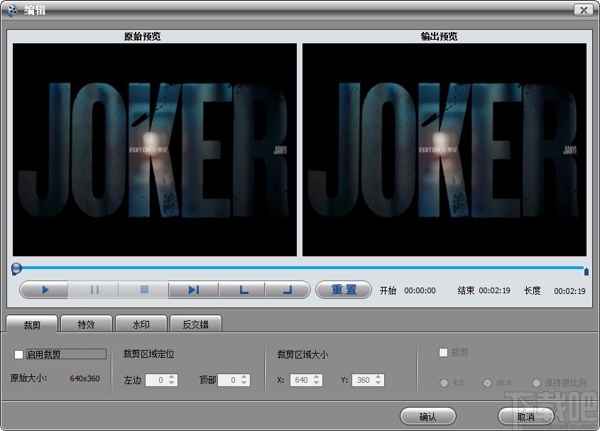600x431 pixels.
Task: Open the 反交错 deinterlace tab
Action: tap(195, 324)
